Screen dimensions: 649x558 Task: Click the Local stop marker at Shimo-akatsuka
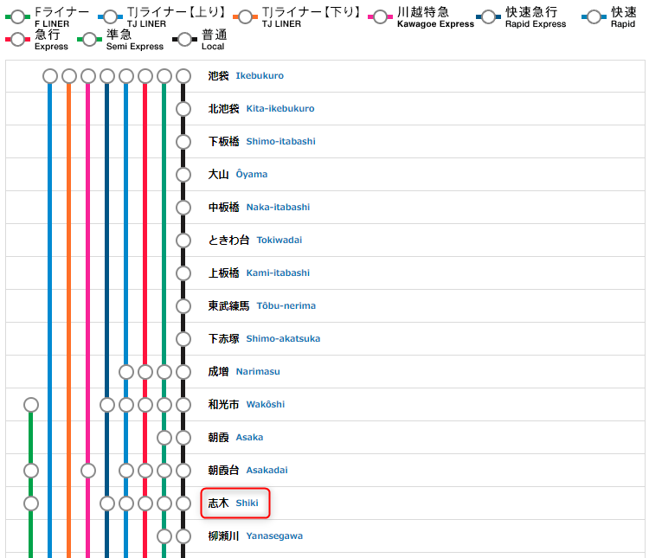[x=183, y=339]
